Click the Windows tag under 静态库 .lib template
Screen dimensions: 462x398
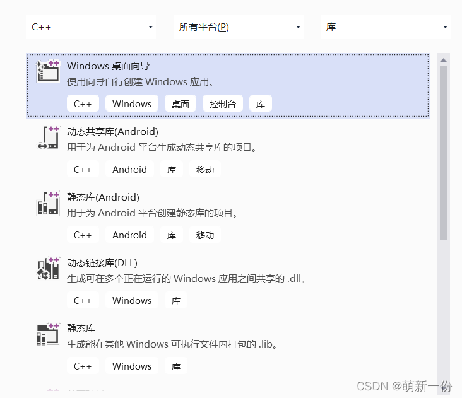pyautogui.click(x=132, y=366)
